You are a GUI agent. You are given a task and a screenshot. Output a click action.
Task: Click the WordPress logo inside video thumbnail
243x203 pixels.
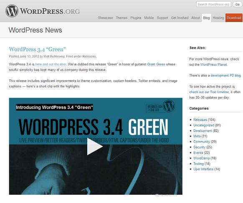pos(169,106)
